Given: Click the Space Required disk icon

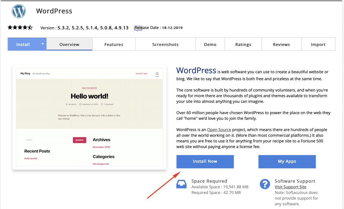Looking at the screenshot, I should click(181, 184).
